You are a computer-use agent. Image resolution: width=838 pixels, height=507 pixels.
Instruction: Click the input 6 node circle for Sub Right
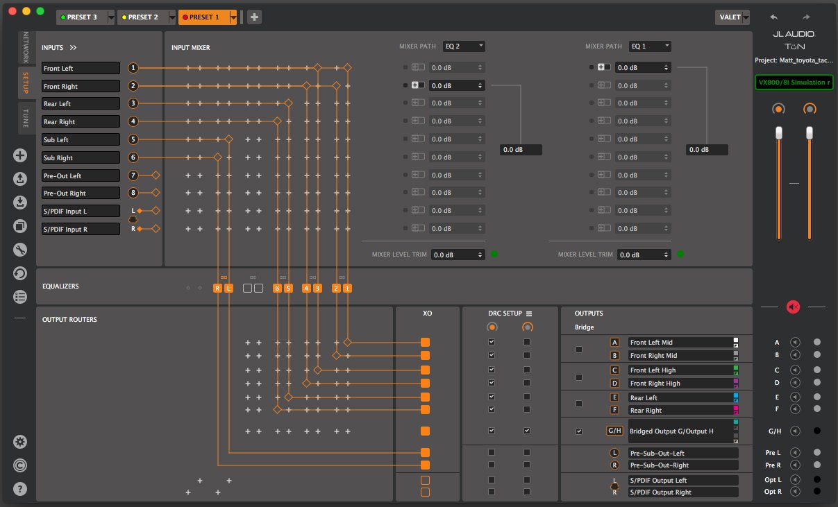click(x=133, y=157)
